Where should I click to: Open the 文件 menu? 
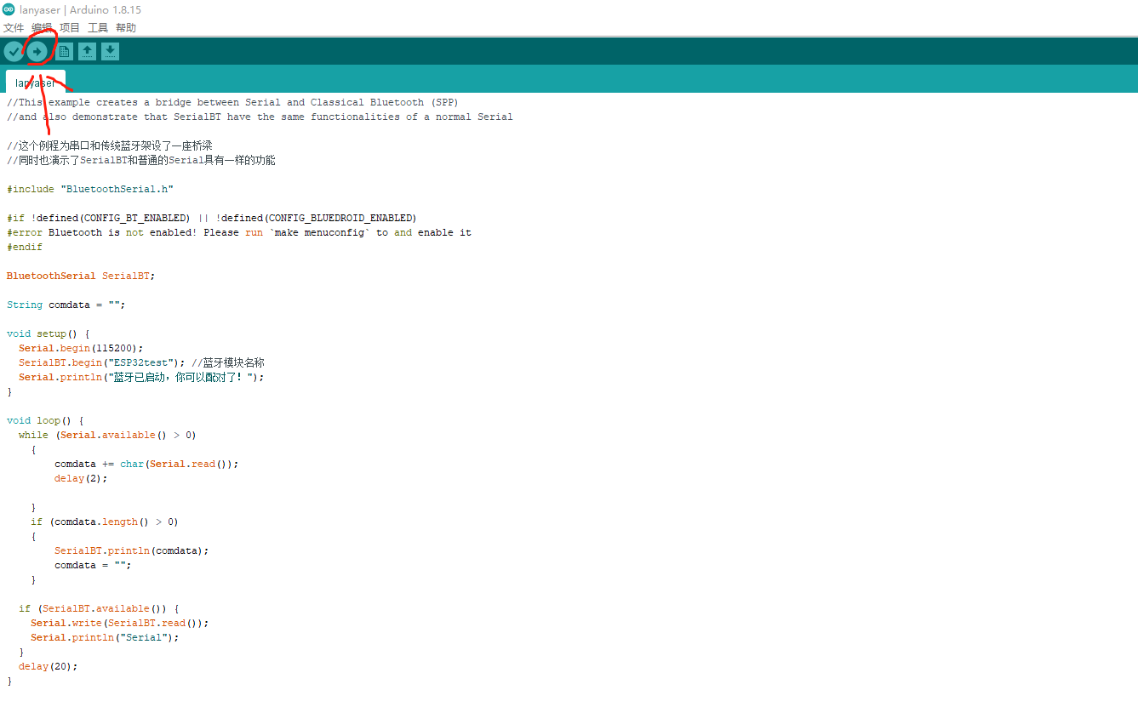coord(14,28)
